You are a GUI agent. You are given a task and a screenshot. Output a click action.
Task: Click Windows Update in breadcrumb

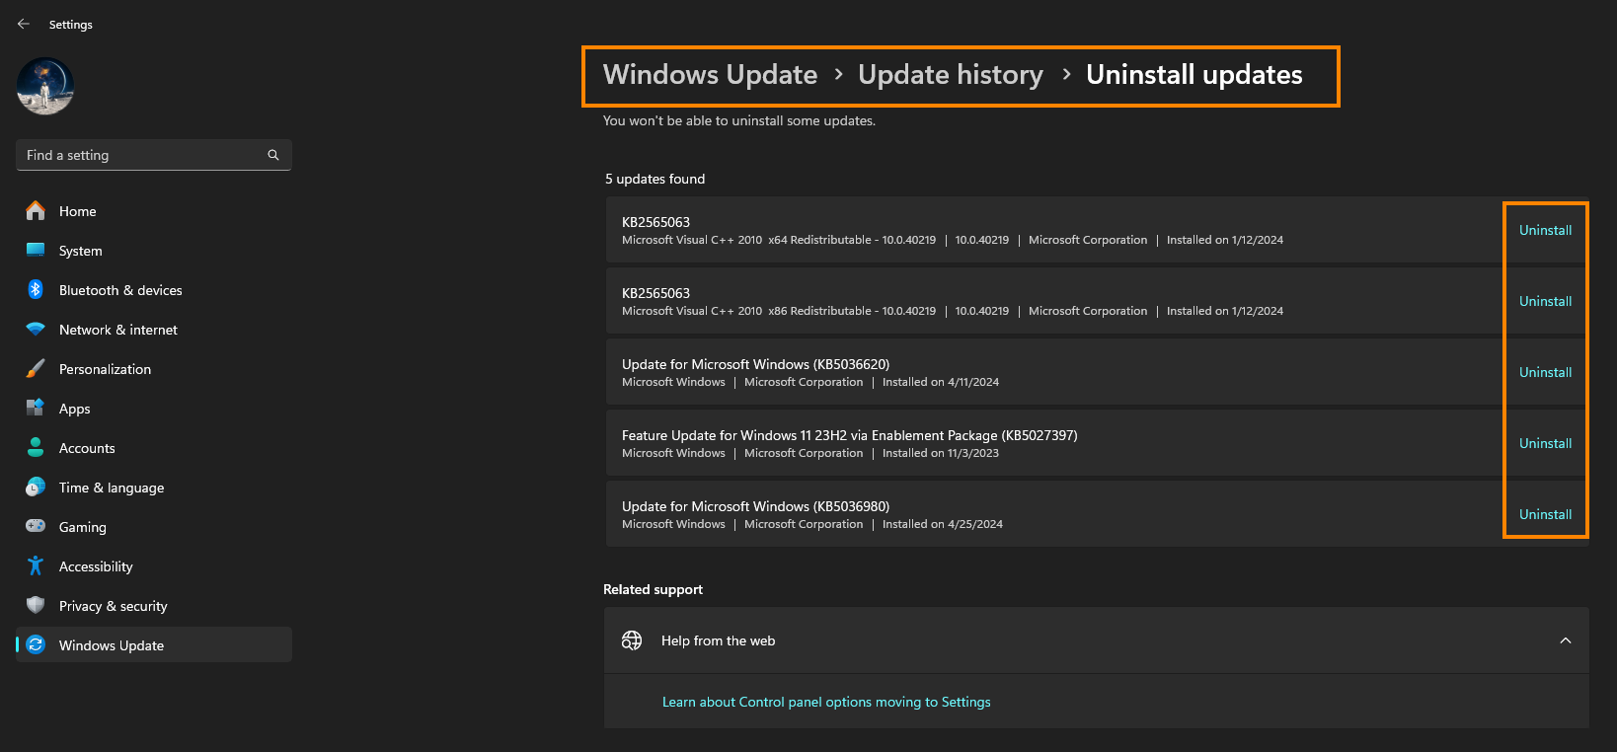tap(710, 75)
